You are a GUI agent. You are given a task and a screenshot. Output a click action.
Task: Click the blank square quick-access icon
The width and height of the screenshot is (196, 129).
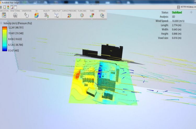[x=15, y=7]
